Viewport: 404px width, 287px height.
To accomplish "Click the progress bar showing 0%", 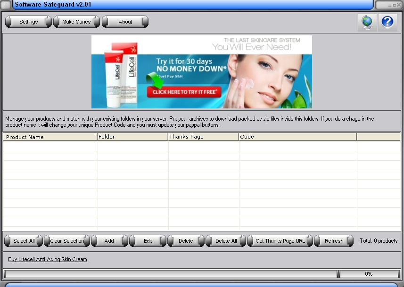I will coord(202,274).
